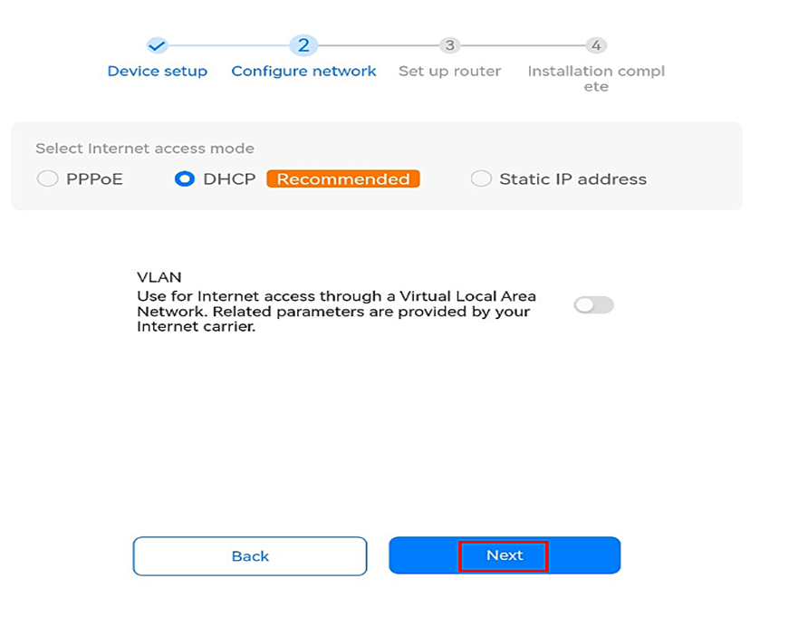
Task: Click the Select Internet access mode heading
Action: pos(145,149)
